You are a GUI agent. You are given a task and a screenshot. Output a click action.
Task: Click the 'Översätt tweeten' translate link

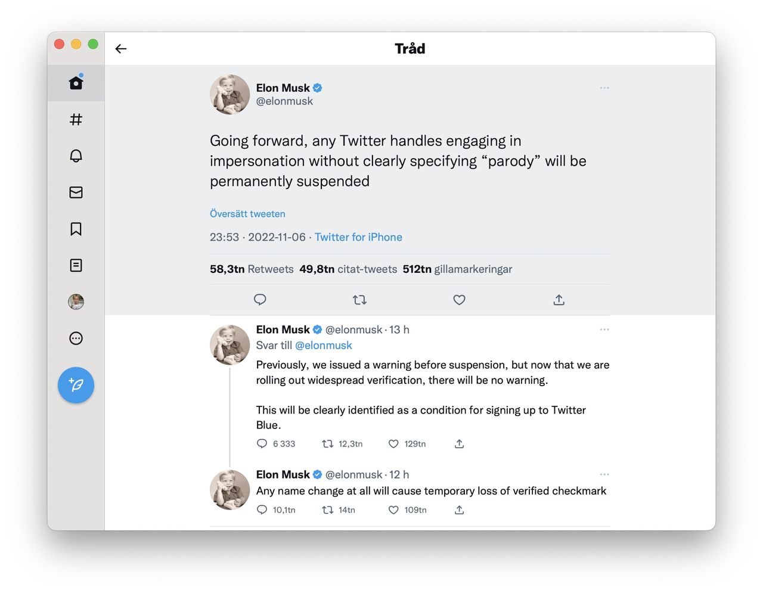(x=247, y=214)
